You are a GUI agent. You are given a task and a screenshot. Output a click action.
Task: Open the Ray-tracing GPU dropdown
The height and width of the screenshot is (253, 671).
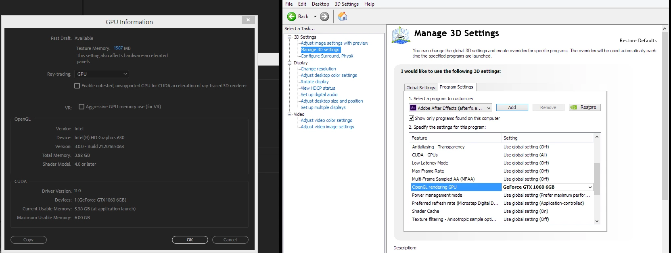click(x=102, y=74)
